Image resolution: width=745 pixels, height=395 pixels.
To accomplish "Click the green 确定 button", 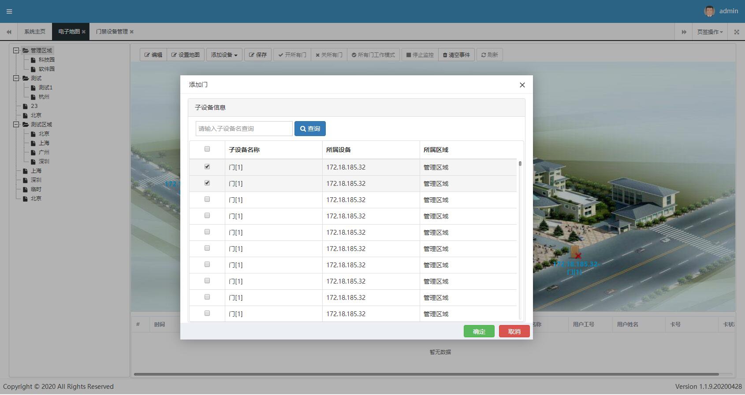I will (x=479, y=332).
